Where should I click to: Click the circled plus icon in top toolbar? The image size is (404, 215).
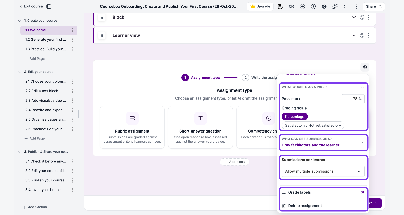(x=302, y=6)
